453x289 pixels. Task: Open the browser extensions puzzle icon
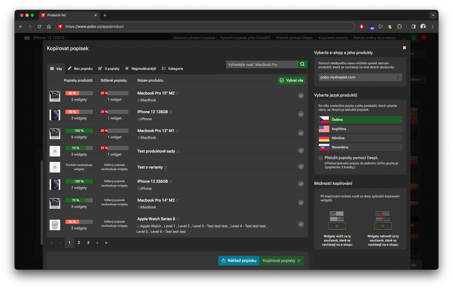coord(400,27)
